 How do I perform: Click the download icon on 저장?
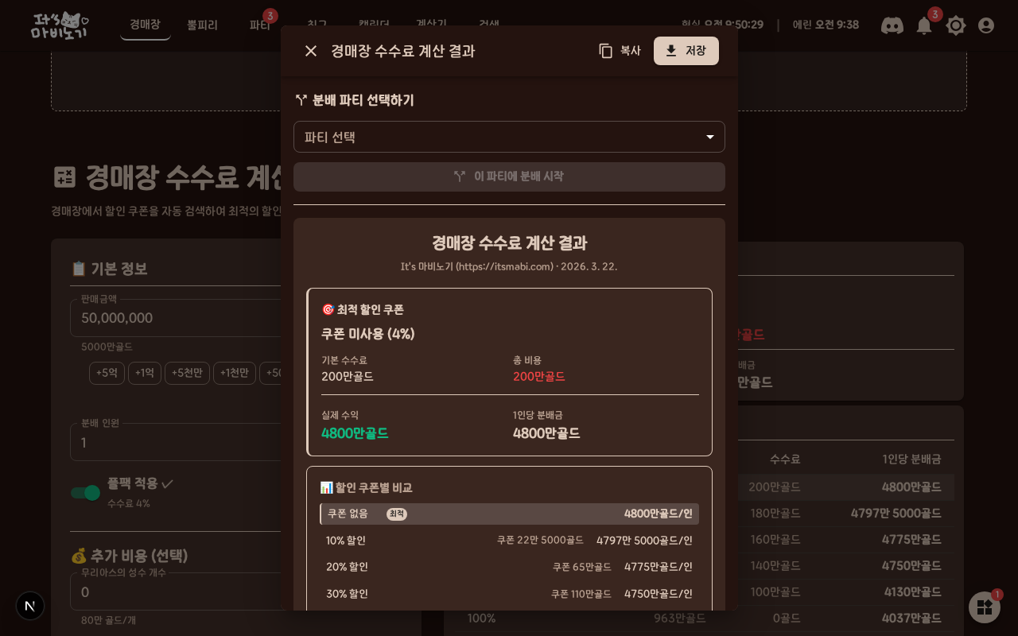[x=671, y=51]
